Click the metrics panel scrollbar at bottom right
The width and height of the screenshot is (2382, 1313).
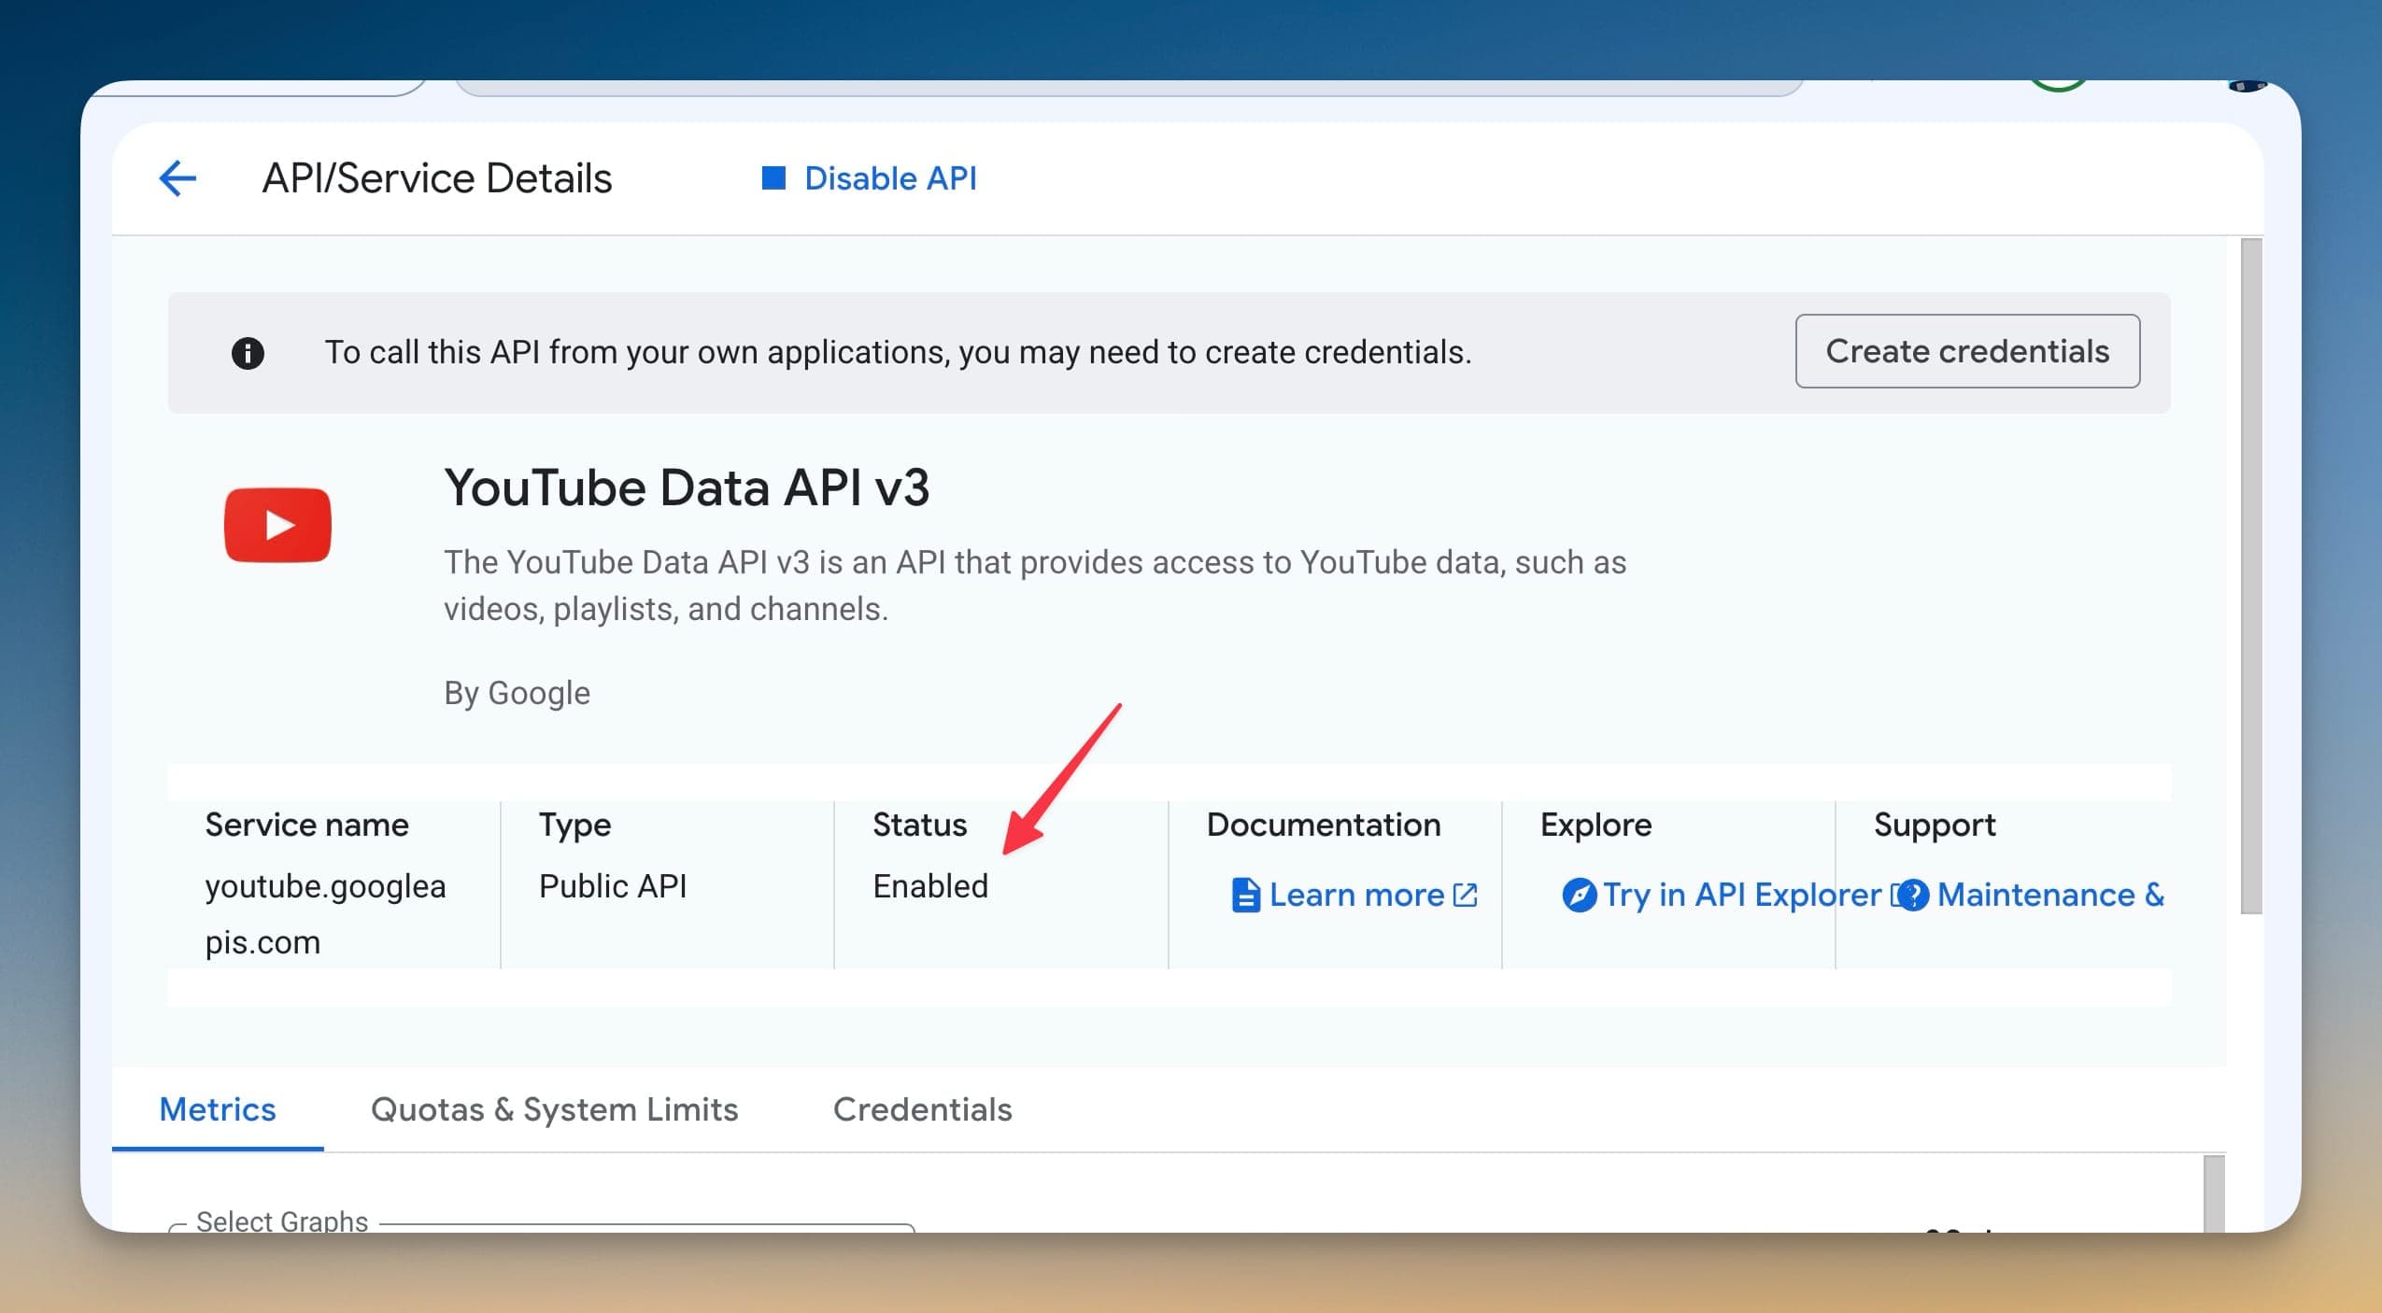(2214, 1193)
